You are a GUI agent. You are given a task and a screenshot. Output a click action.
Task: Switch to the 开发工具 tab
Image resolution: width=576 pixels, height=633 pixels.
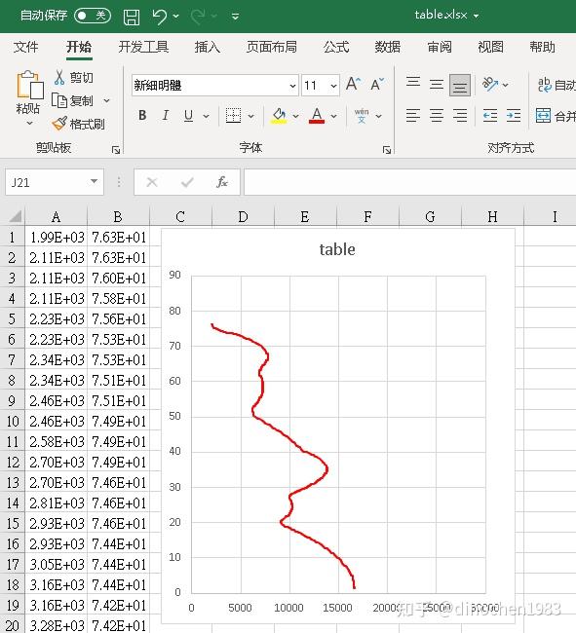coord(143,47)
